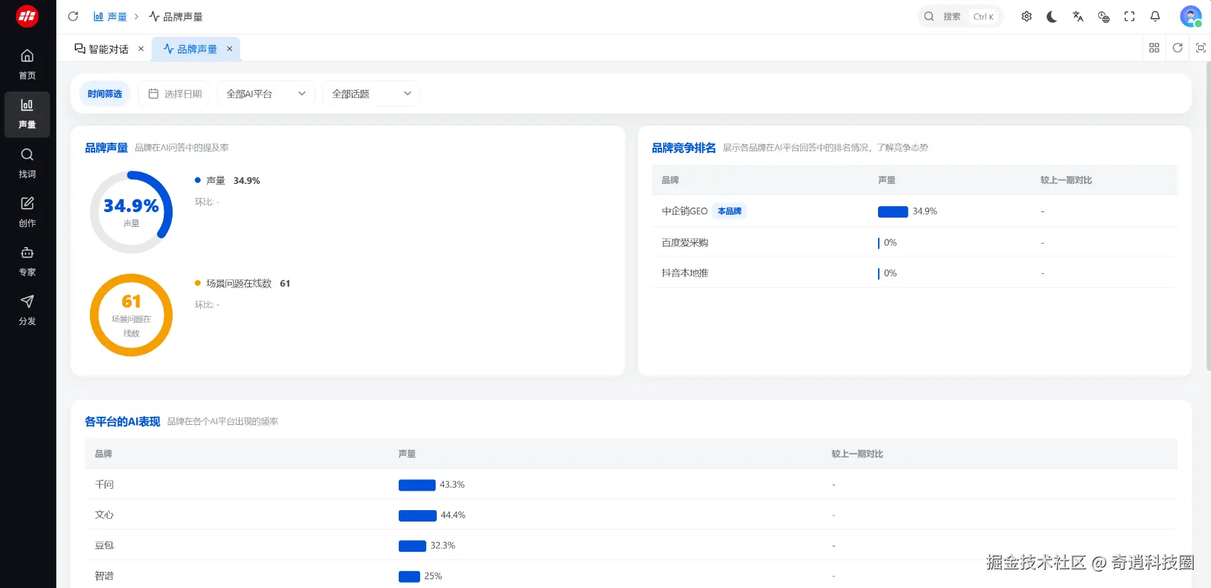Click 较上一期对比 header in the ranking table
Viewport: 1211px width, 588px height.
pos(1066,180)
